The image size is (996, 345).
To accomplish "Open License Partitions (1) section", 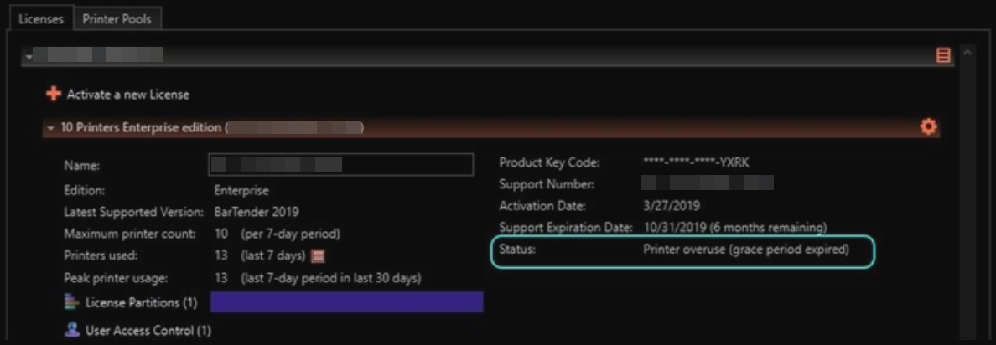I will [141, 302].
